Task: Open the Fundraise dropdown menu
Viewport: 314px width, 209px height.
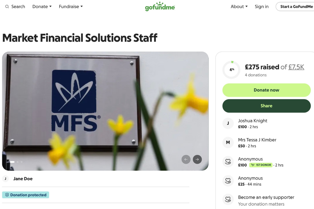Action: (x=71, y=7)
